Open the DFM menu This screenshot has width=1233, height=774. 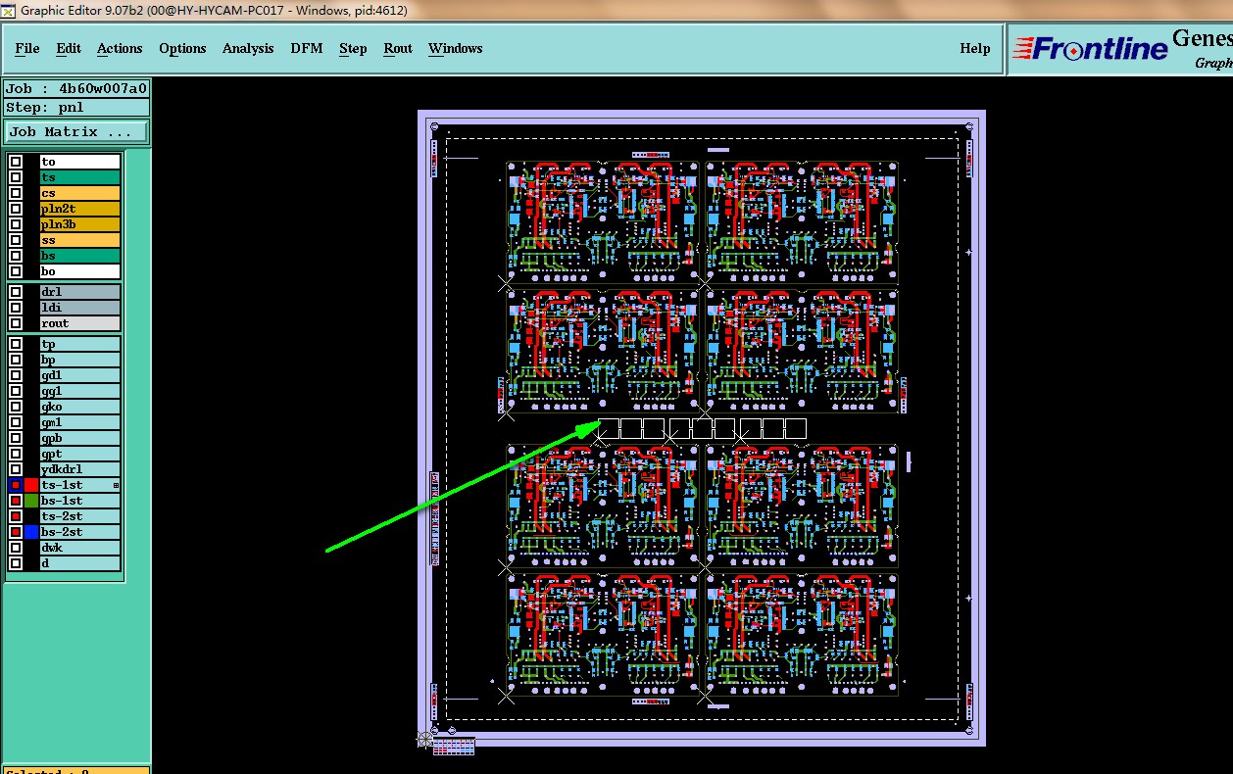[306, 48]
